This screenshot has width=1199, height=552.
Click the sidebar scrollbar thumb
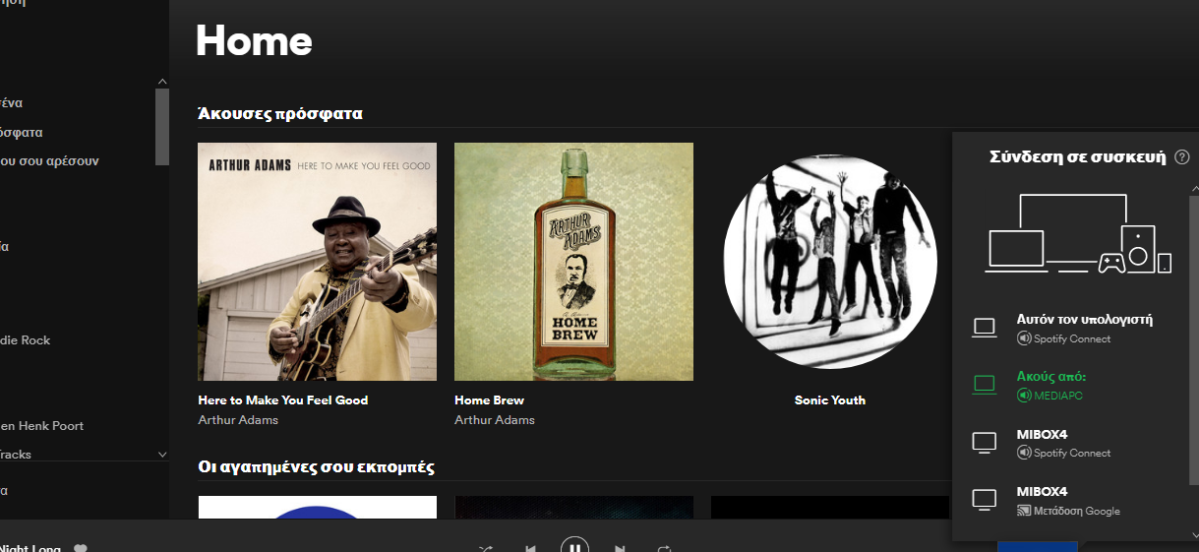(x=162, y=127)
